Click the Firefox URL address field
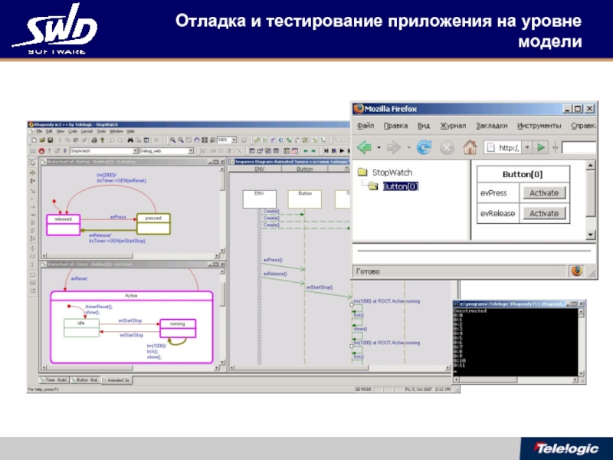613x460 pixels. (503, 147)
